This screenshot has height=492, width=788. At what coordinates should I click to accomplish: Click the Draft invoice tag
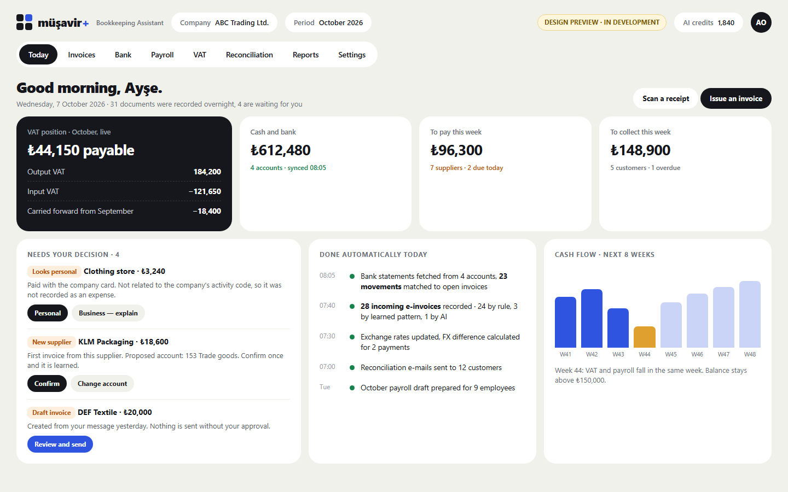coord(51,413)
